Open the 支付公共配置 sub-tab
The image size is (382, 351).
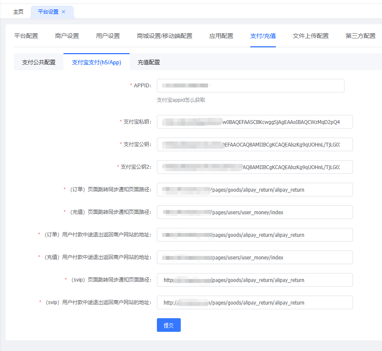click(x=39, y=62)
